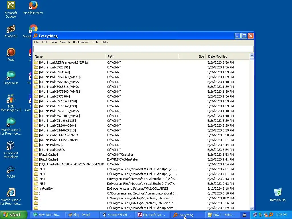Click the date 6/17/2023 3:10 PM

(x=220, y=193)
